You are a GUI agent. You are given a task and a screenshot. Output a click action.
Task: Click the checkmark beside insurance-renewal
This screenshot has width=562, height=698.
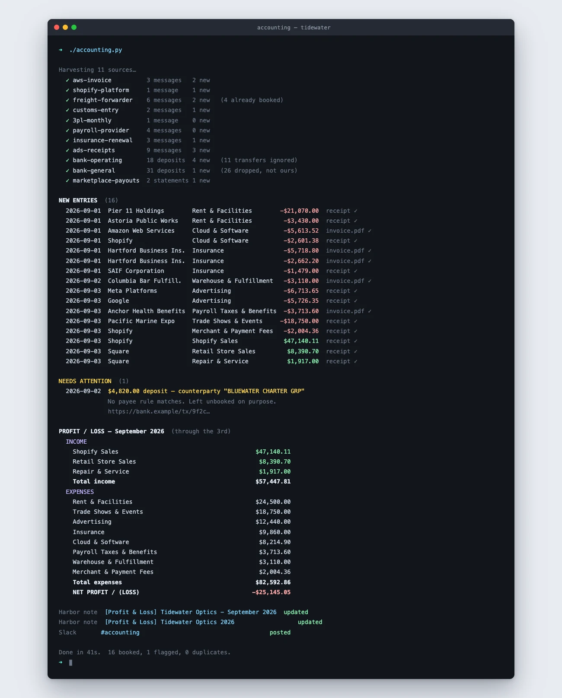[67, 140]
